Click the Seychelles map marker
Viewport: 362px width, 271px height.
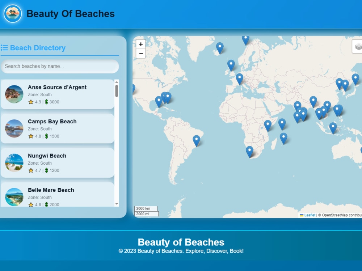(x=282, y=124)
